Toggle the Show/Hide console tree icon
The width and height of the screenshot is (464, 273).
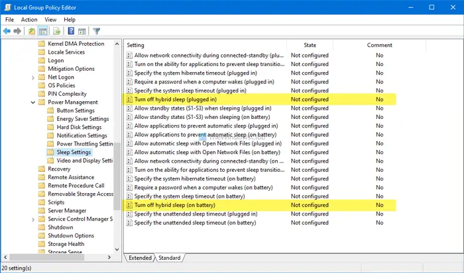coord(43,30)
